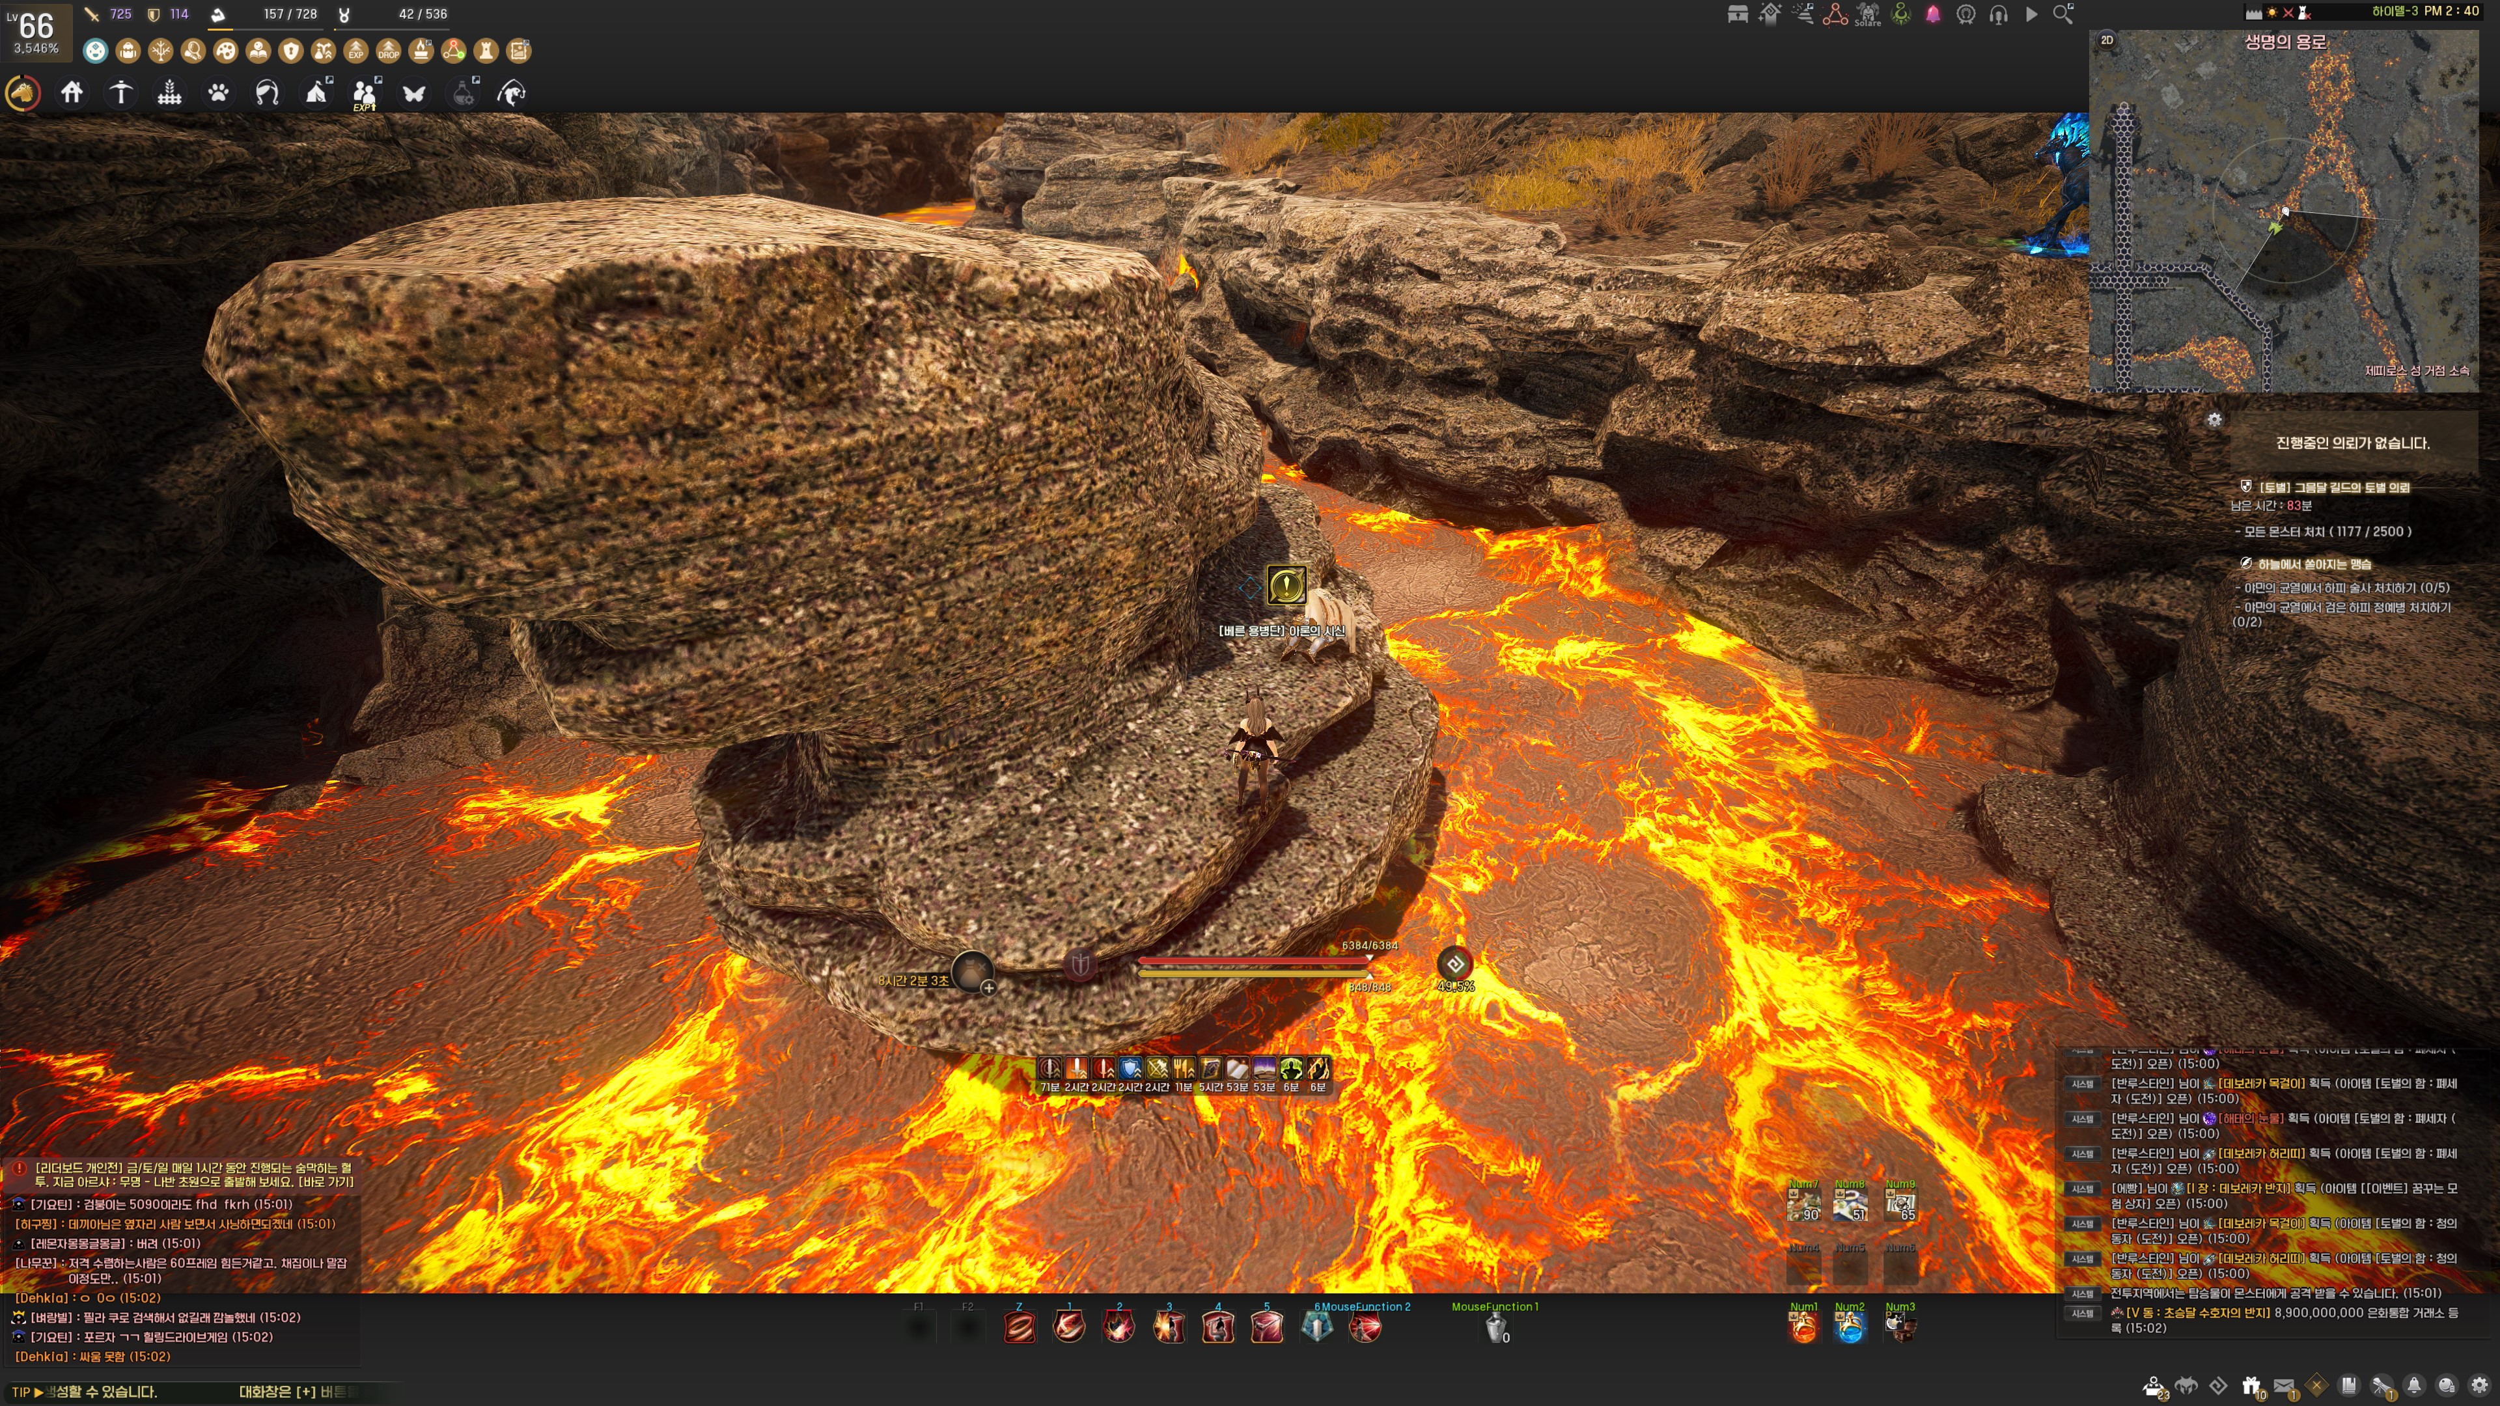Click the pickaxe worker icon

pyautogui.click(x=120, y=93)
